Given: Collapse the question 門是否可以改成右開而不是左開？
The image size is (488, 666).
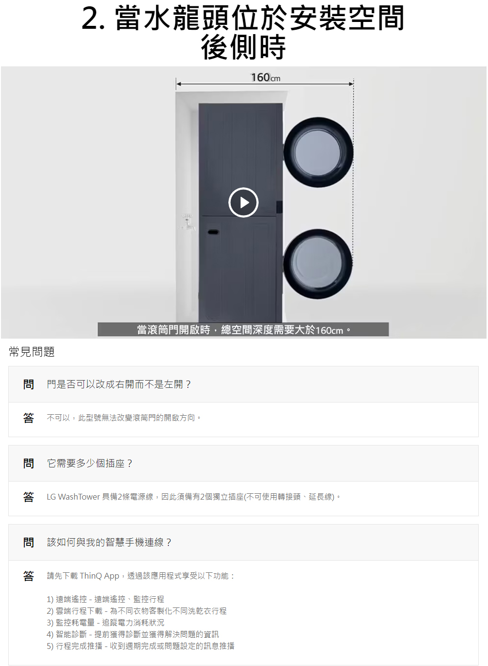Looking at the screenshot, I should tap(244, 384).
